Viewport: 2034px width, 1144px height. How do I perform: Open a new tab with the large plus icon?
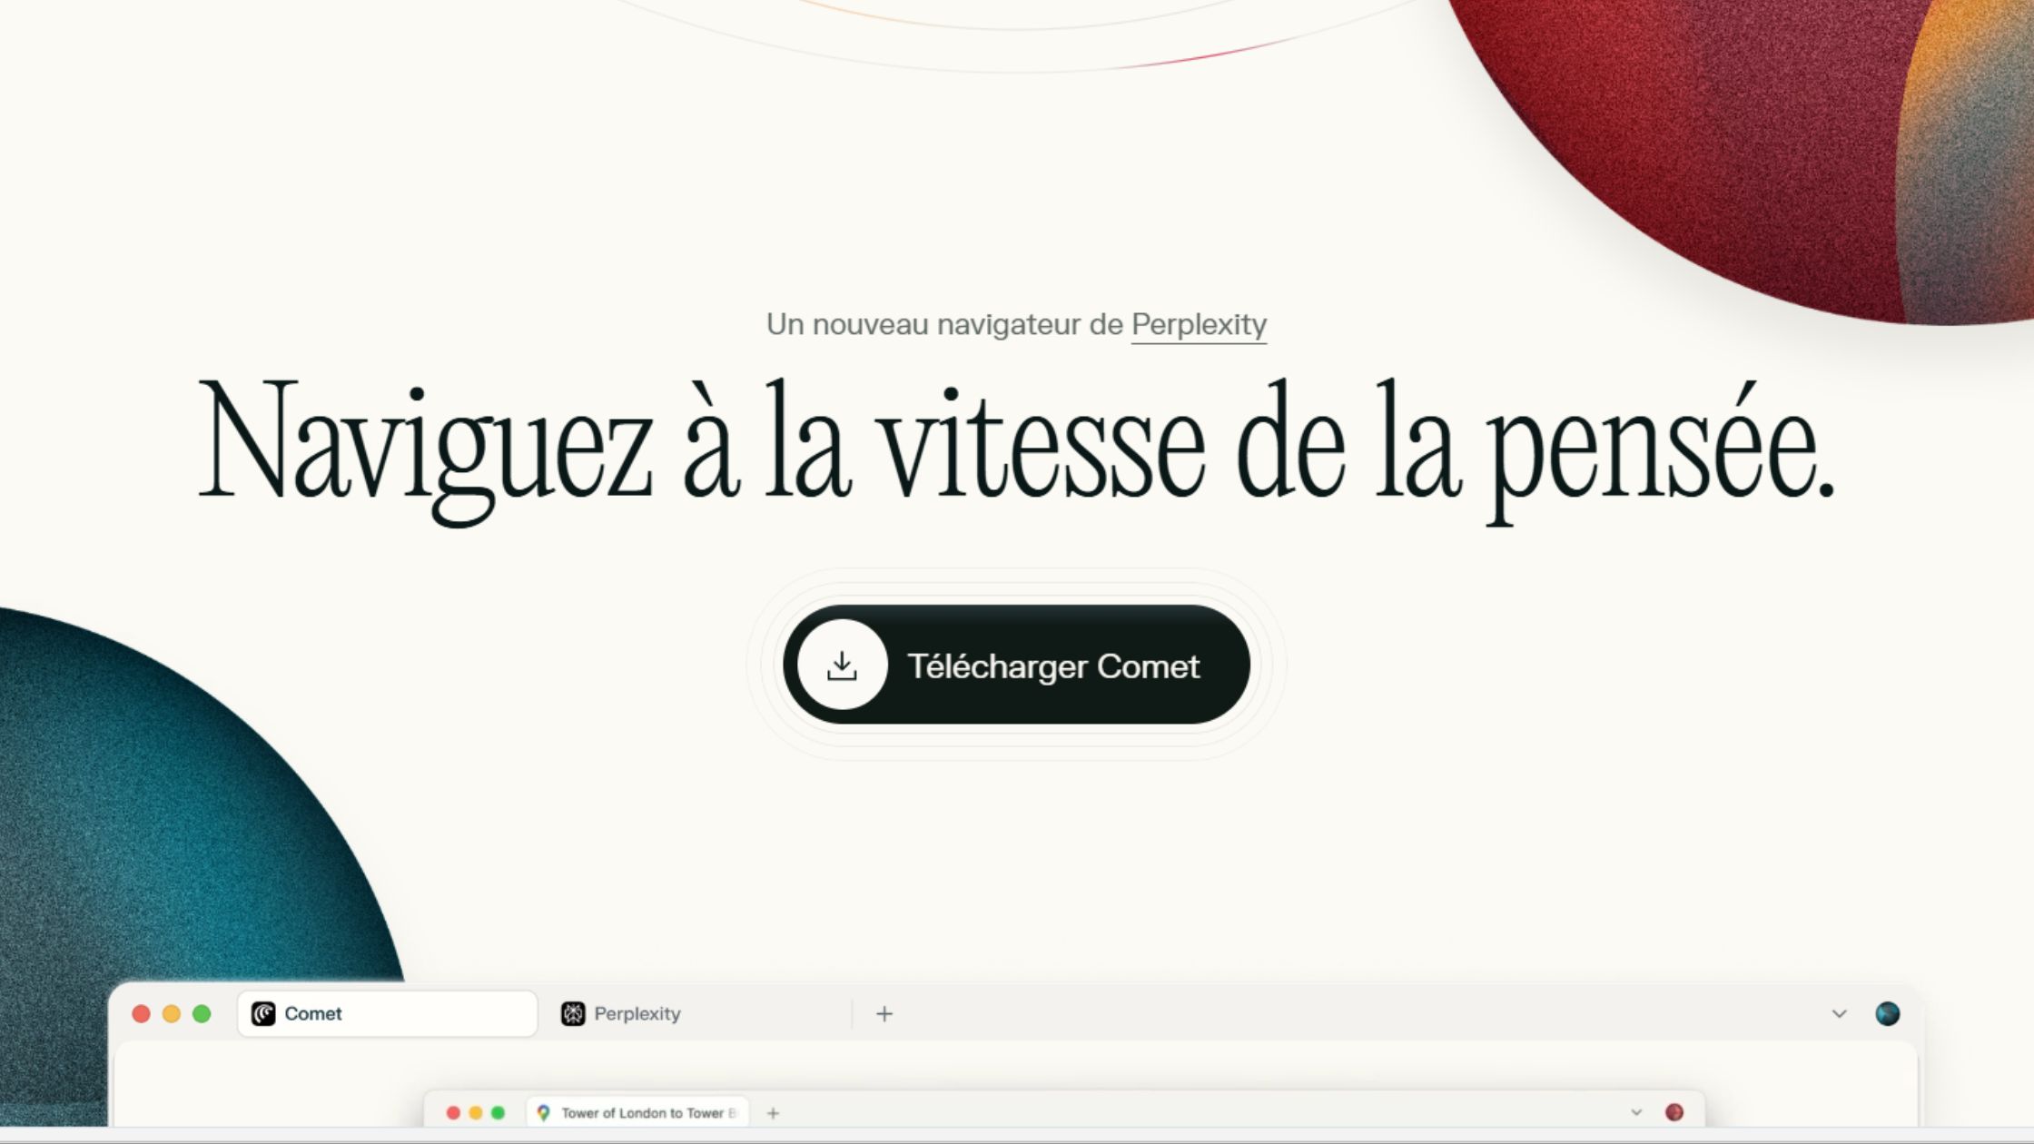[x=884, y=1013]
